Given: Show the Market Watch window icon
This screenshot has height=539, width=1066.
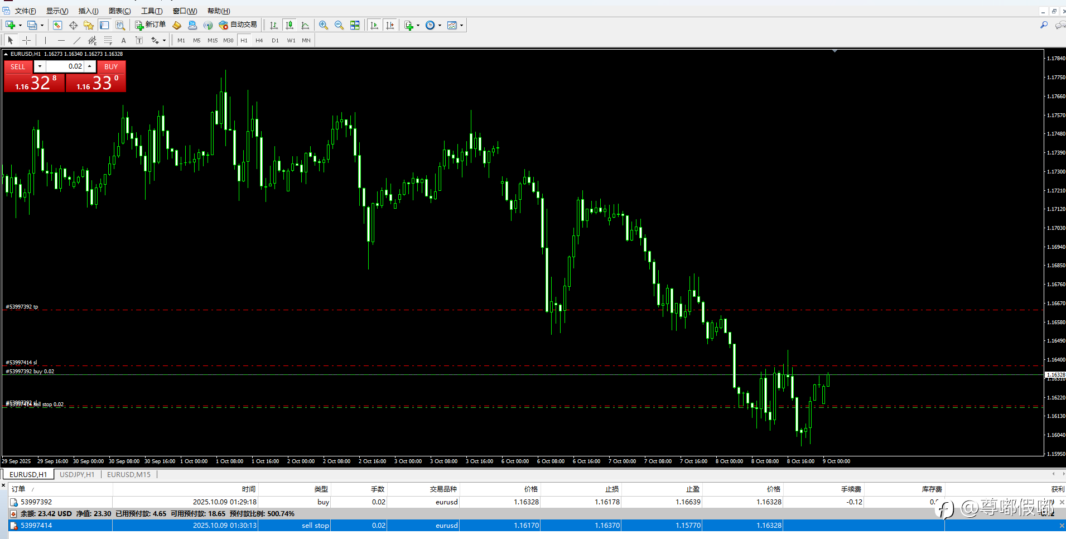Looking at the screenshot, I should point(57,25).
